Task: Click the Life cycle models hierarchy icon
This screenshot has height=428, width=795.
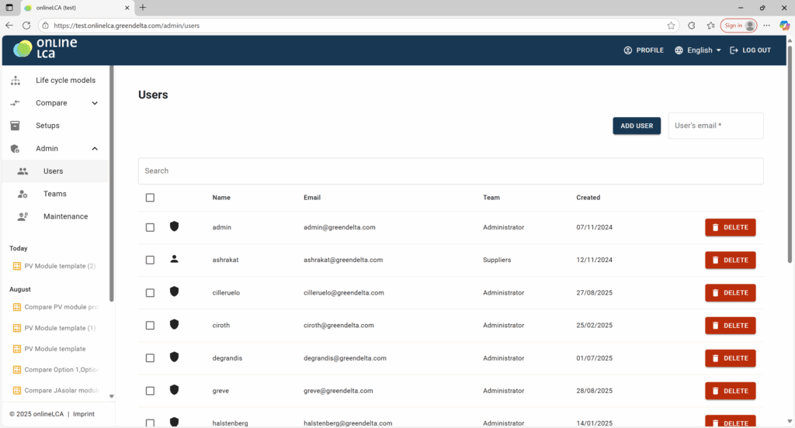Action: (16, 80)
